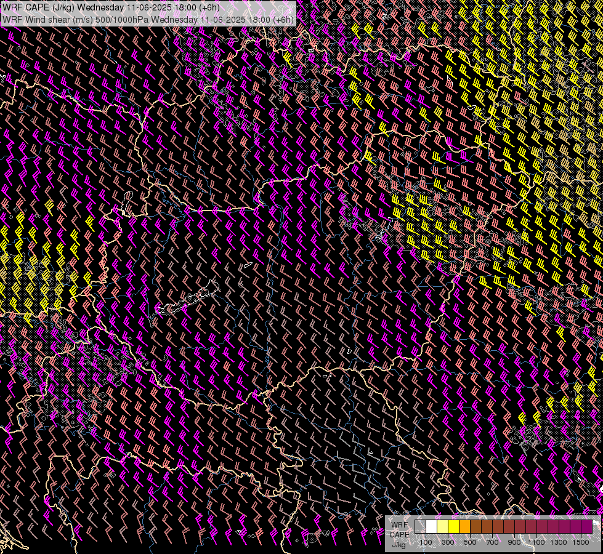Click the white CAPE legend swatch
603x554 pixels.
(432, 527)
